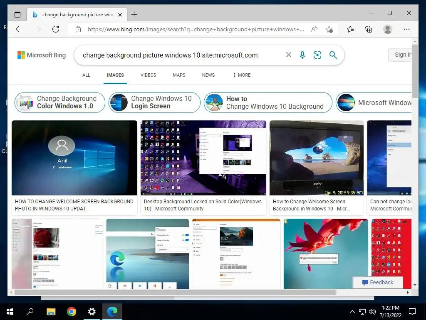Open the purple desktop background image
The width and height of the screenshot is (426, 320).
point(203,158)
